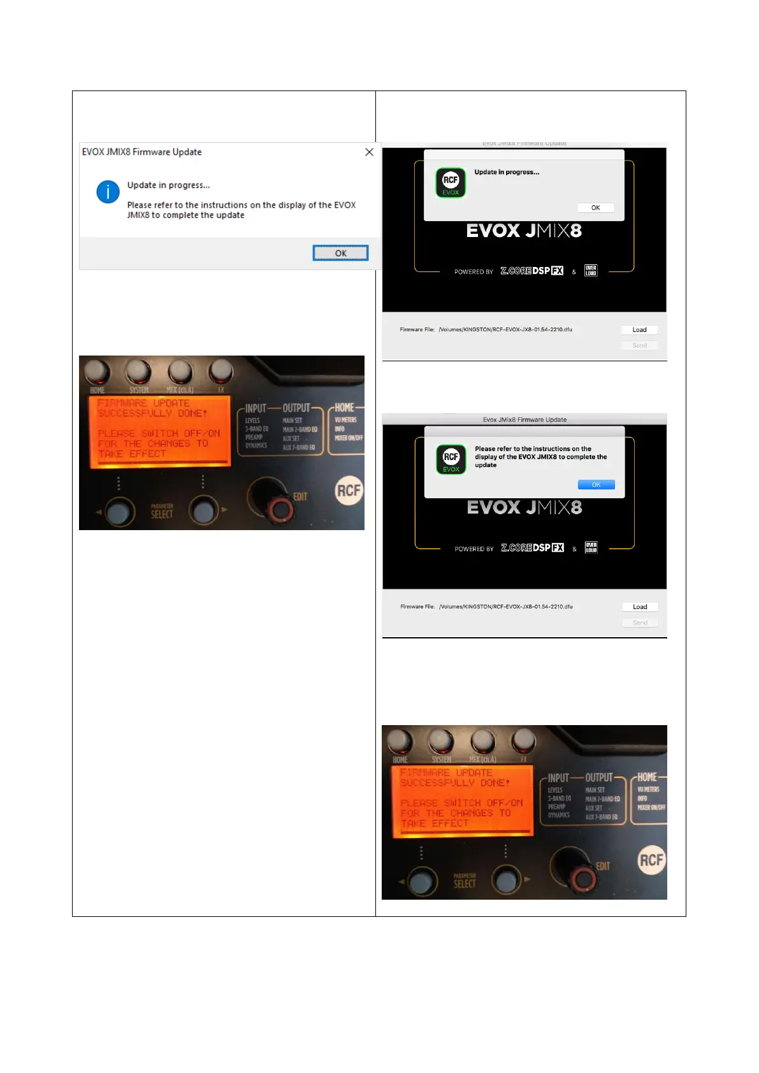Click the blue OK button in the 'Please refer' Mac dialog
This screenshot has width=759, height=1073.
tap(596, 484)
